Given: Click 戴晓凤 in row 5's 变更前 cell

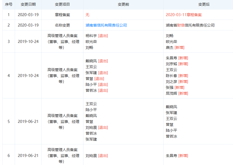Looking at the screenshot, I should point(91,116).
